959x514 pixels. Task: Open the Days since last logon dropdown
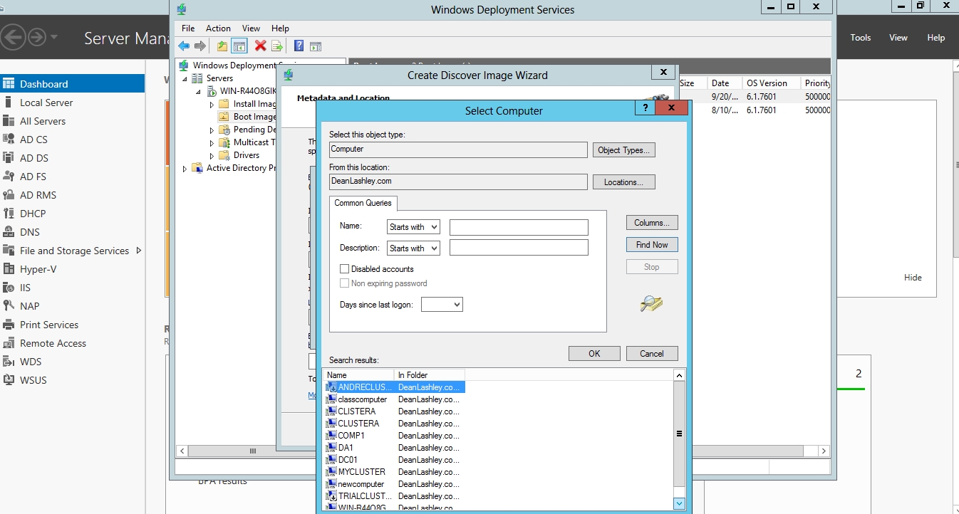(442, 305)
